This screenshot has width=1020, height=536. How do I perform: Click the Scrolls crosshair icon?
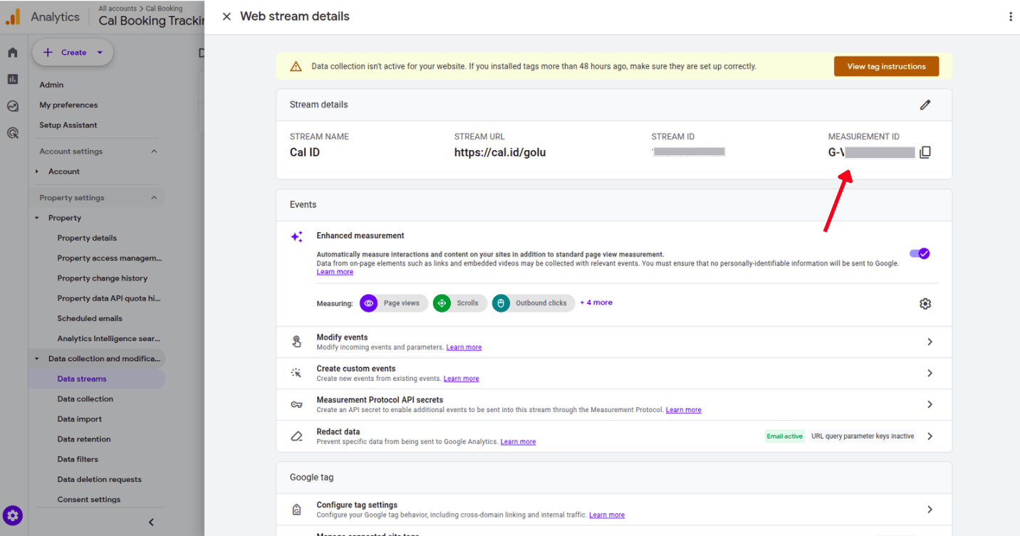pyautogui.click(x=442, y=303)
